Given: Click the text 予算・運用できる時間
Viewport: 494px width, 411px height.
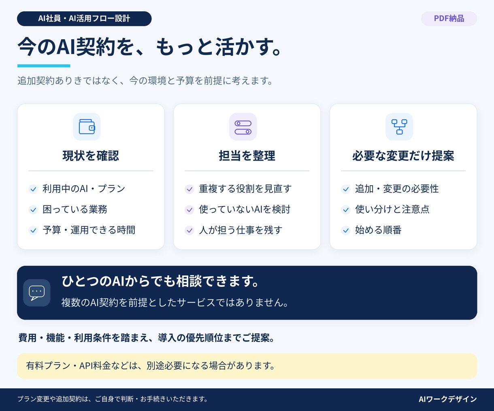Looking at the screenshot, I should pos(89,230).
